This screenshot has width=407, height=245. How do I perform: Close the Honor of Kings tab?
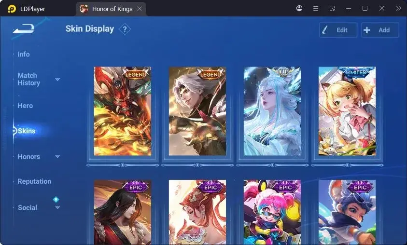[140, 9]
